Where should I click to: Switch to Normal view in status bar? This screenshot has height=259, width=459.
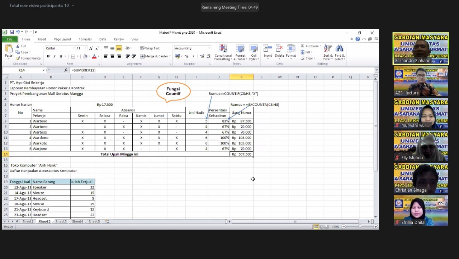pos(316,227)
